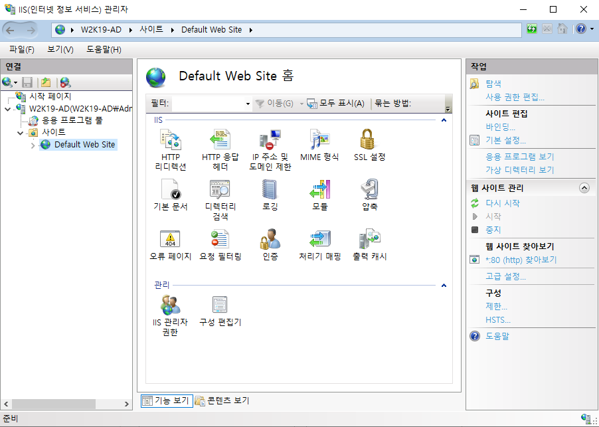599x427 pixels.
Task: Click 모두 표시(A) in filter bar
Action: [336, 104]
